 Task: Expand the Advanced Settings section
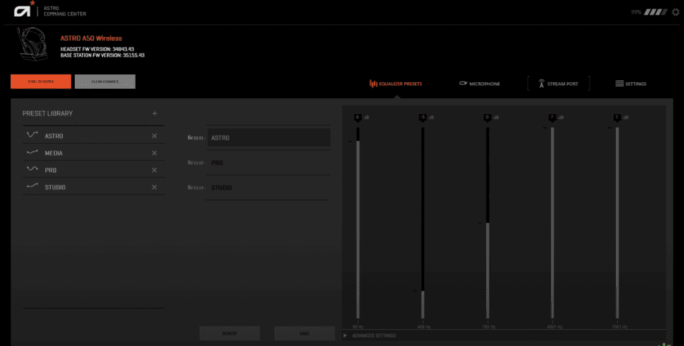coord(370,336)
